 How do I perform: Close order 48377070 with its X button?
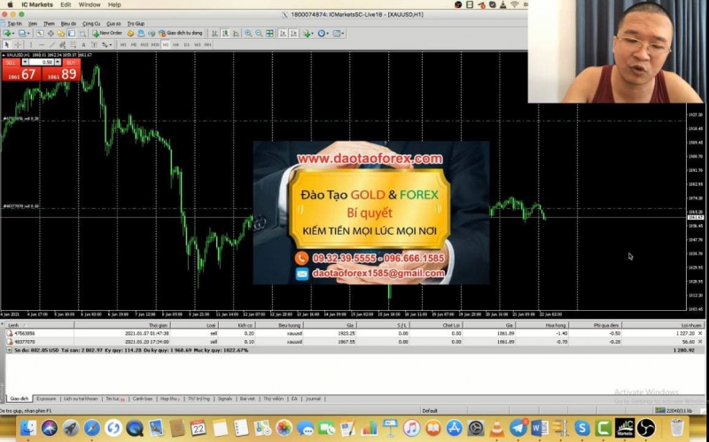point(700,342)
